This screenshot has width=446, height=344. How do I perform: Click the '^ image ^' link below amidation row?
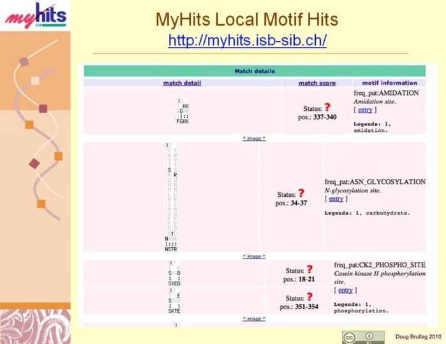pyautogui.click(x=254, y=138)
